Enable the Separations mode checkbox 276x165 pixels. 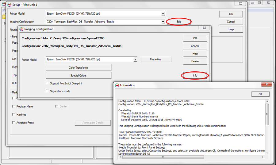(x=47, y=91)
